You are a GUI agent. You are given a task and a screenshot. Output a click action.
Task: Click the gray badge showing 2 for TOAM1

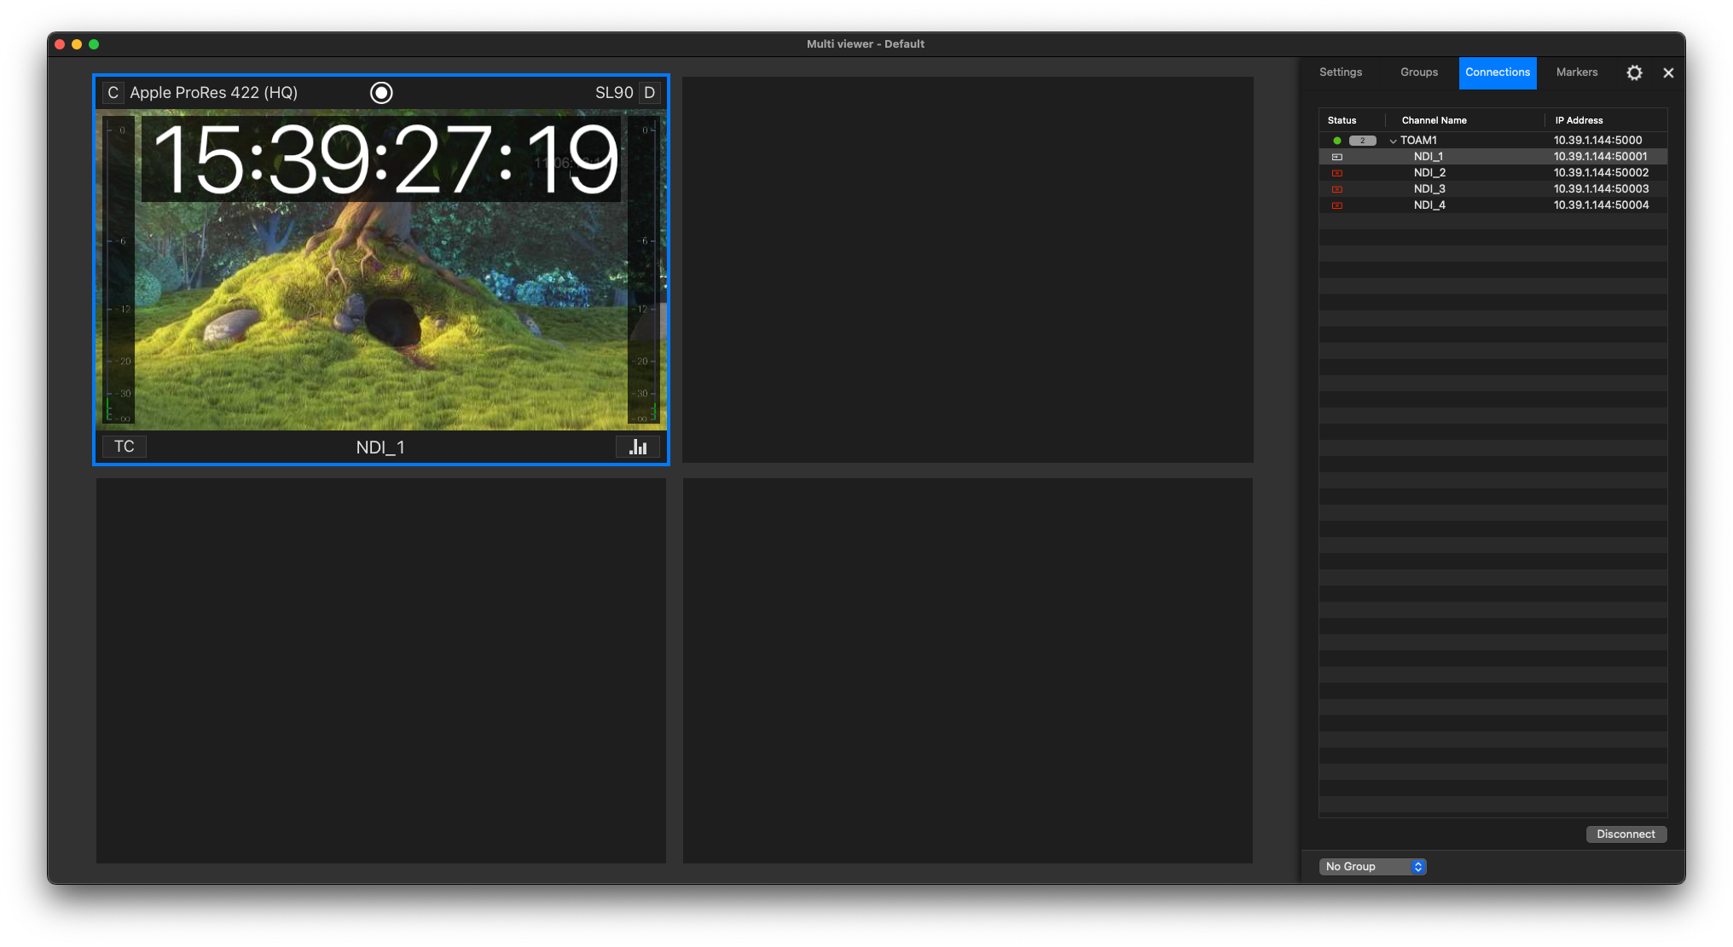[x=1362, y=141]
